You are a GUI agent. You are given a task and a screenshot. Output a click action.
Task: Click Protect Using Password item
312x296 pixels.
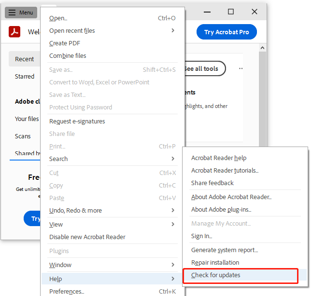[x=113, y=108]
